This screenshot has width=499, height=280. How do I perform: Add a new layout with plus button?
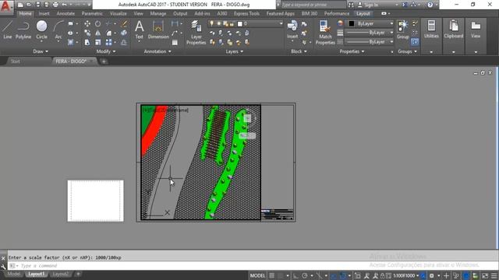click(78, 274)
